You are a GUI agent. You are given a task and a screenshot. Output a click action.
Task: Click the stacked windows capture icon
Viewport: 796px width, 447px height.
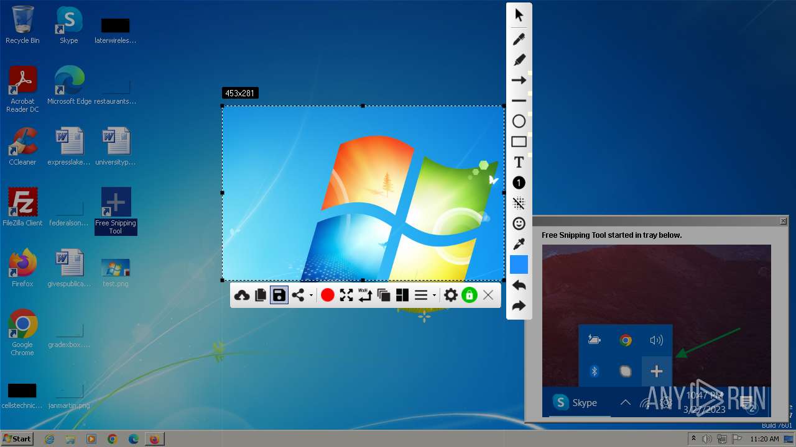[384, 296]
